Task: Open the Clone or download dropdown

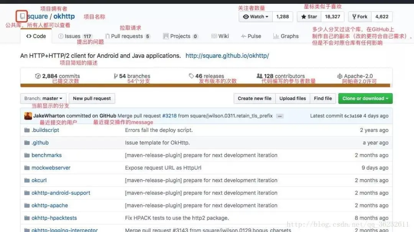Action: click(365, 98)
